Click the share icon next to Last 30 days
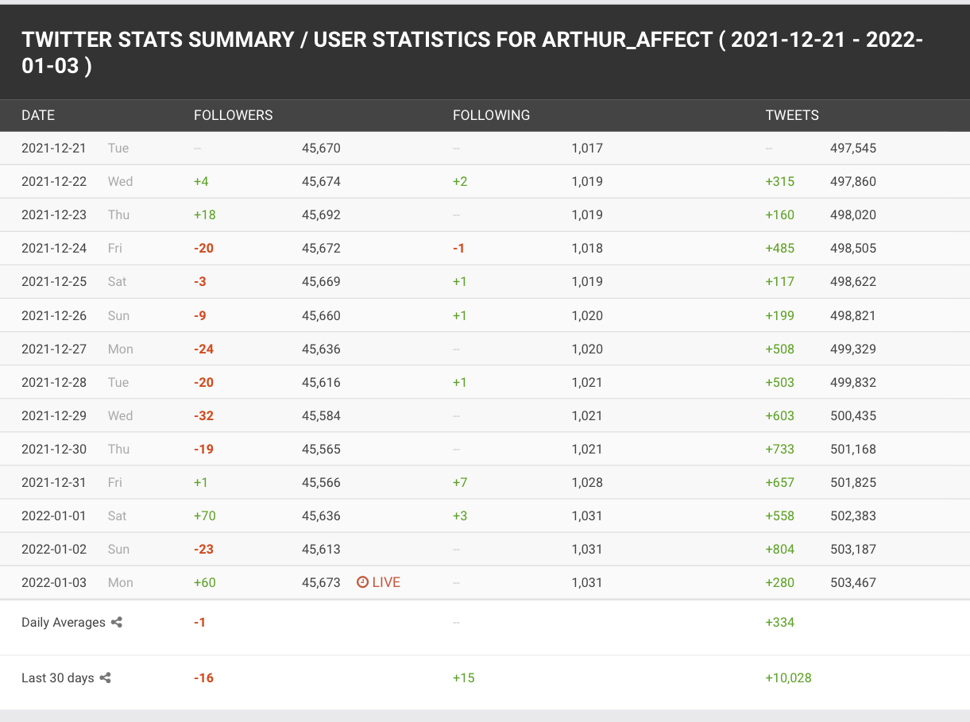Screen dimensions: 970x722 tap(106, 678)
